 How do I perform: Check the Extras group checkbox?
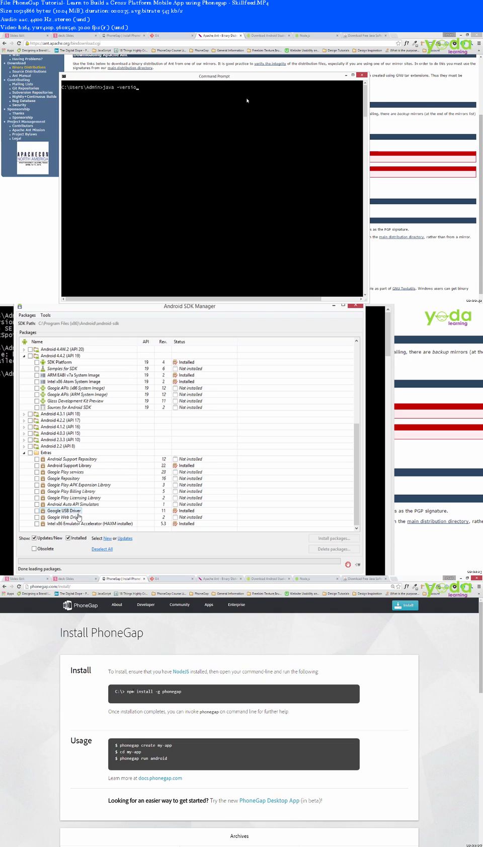coord(30,453)
